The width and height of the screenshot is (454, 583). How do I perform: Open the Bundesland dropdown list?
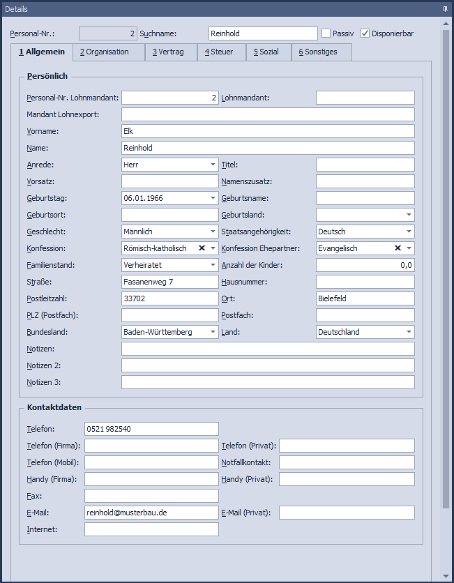212,332
